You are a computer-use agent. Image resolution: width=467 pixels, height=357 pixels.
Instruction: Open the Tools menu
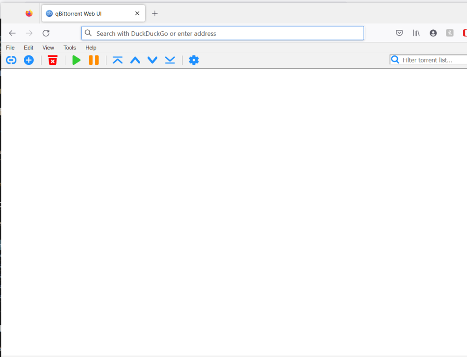[x=70, y=48]
